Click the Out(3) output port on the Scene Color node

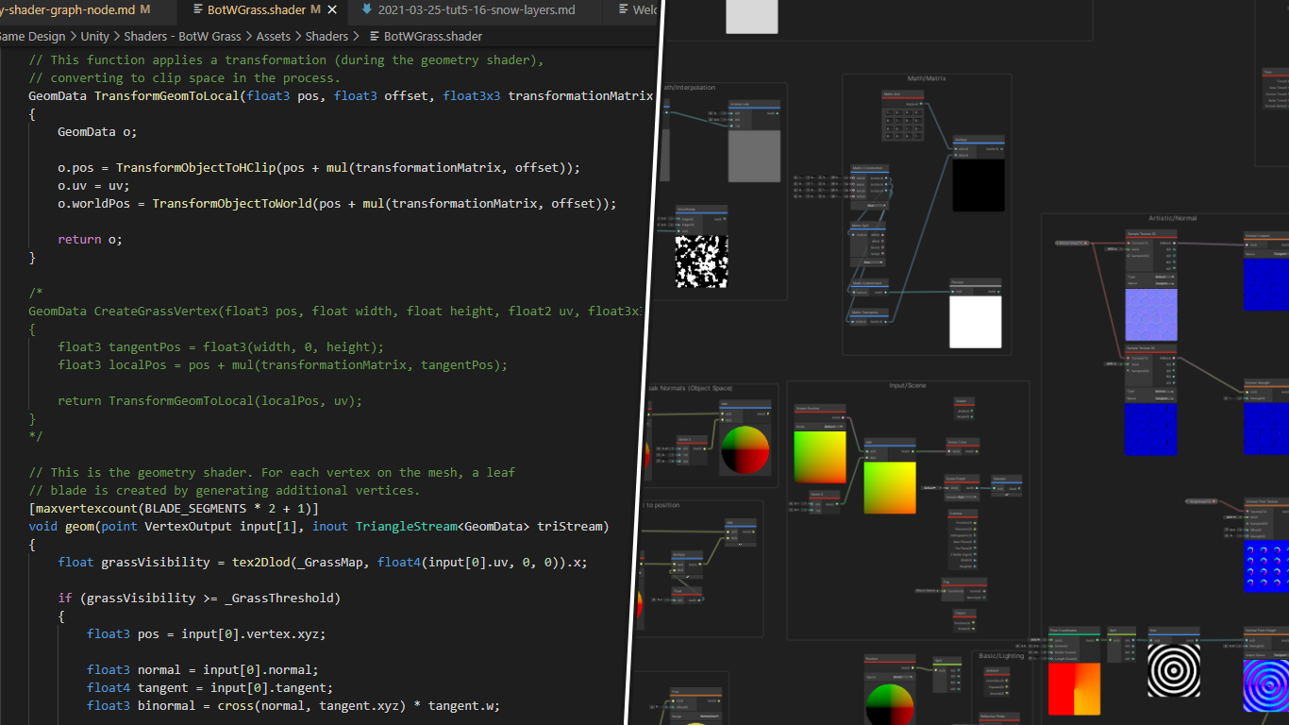(x=975, y=450)
